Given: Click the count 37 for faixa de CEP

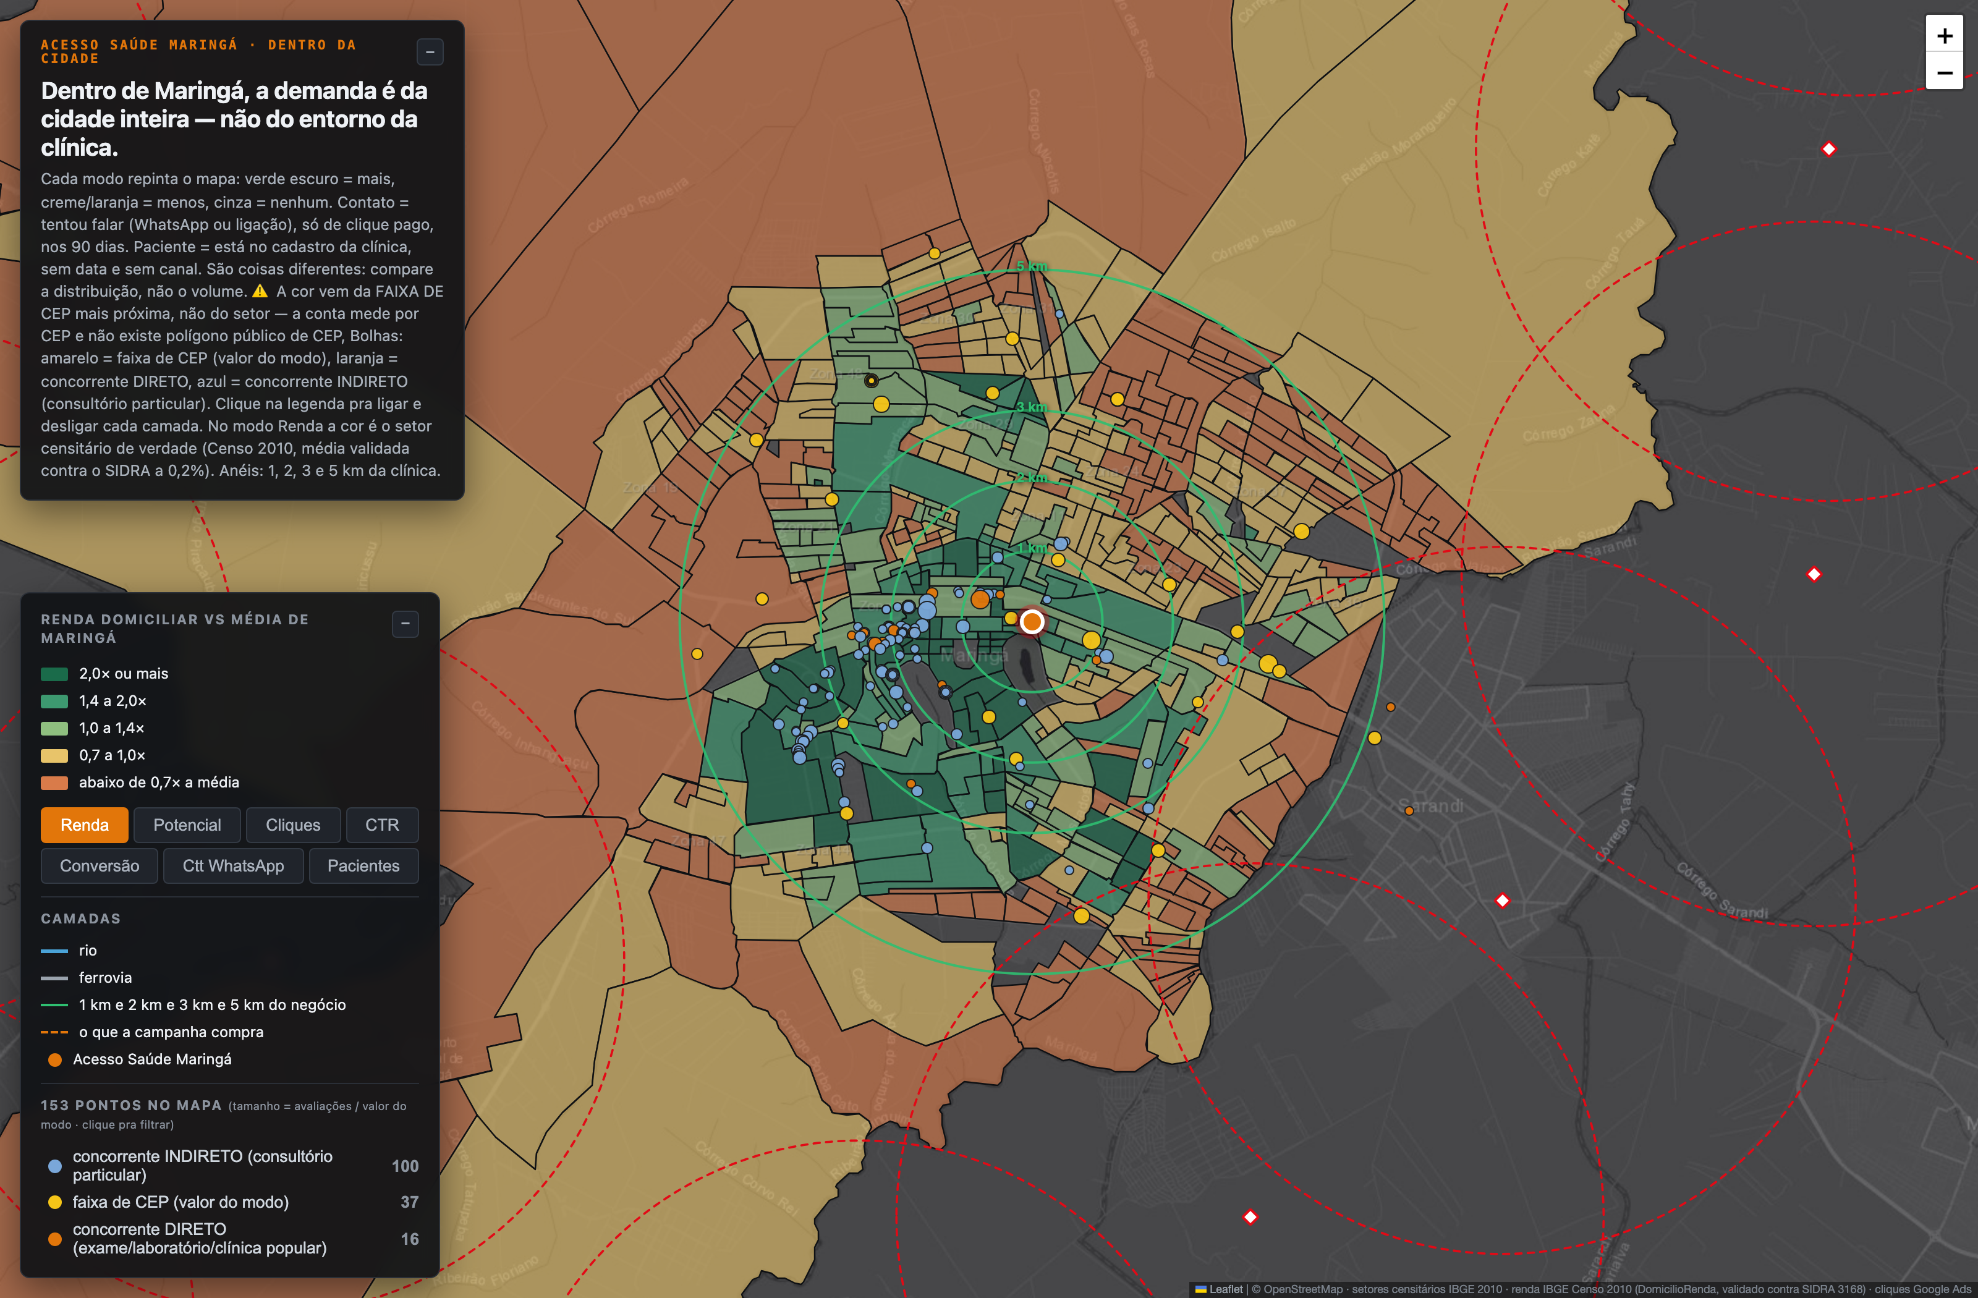Looking at the screenshot, I should click(409, 1202).
